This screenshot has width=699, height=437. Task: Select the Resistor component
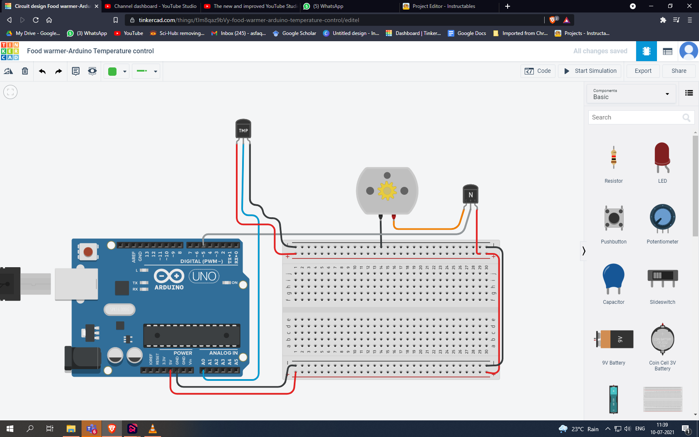[x=613, y=162]
